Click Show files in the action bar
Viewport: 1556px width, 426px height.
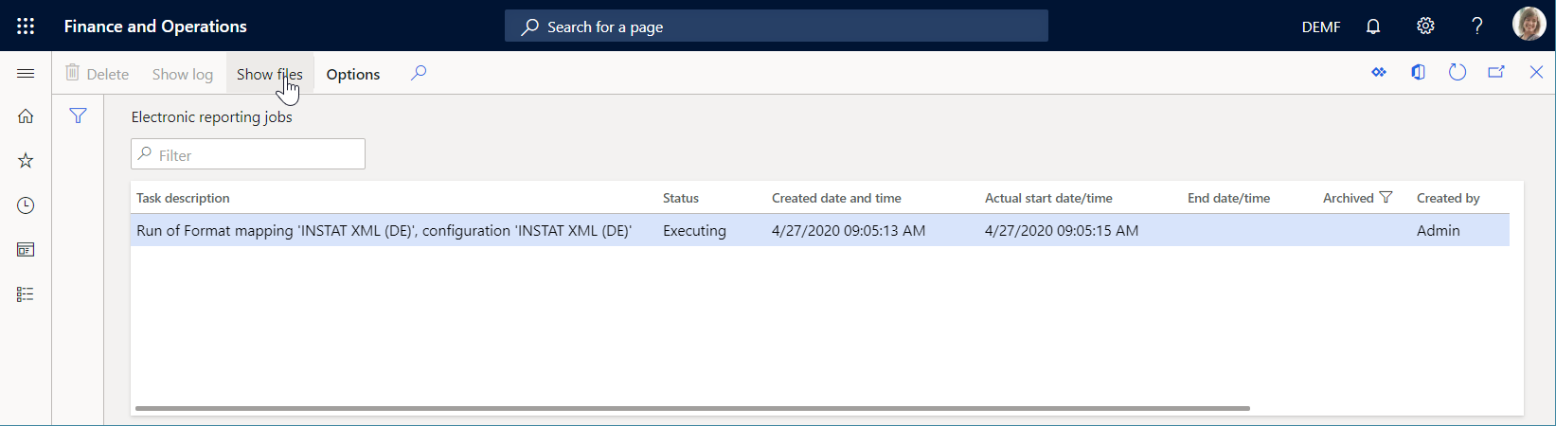[x=270, y=74]
